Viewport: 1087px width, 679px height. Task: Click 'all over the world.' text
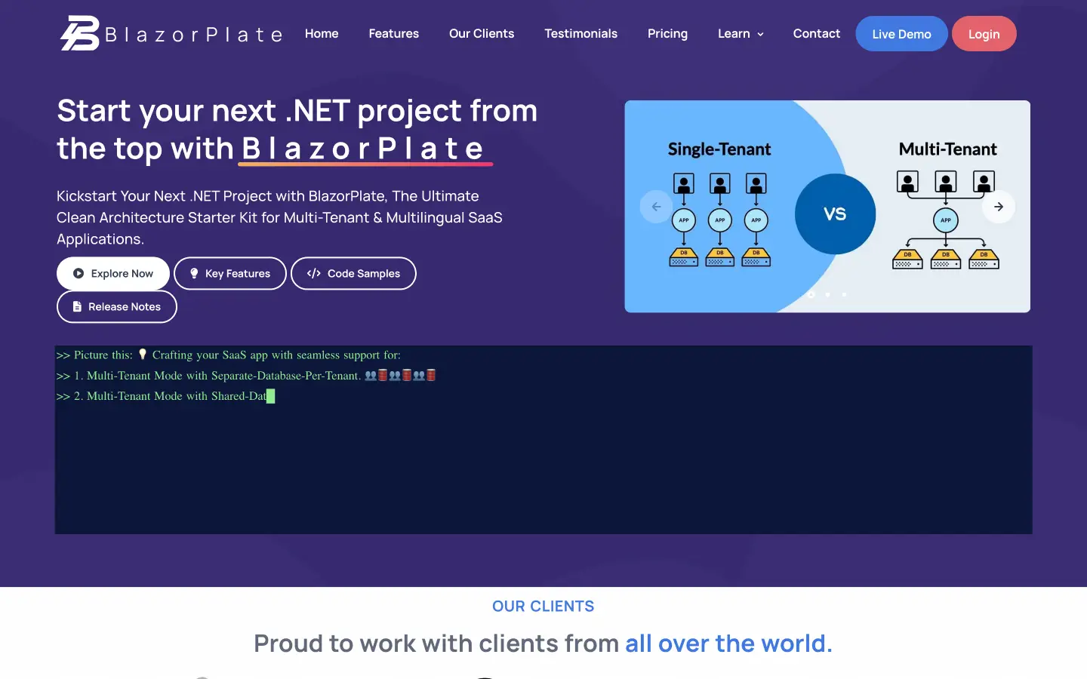pos(728,644)
